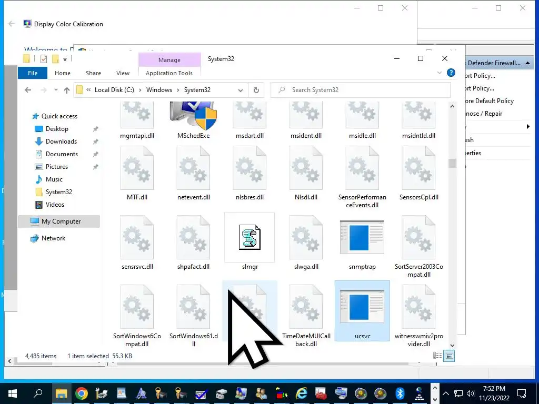Open the recent locations dropdown arrow
Viewport: 539px width, 404px height.
pyautogui.click(x=56, y=90)
